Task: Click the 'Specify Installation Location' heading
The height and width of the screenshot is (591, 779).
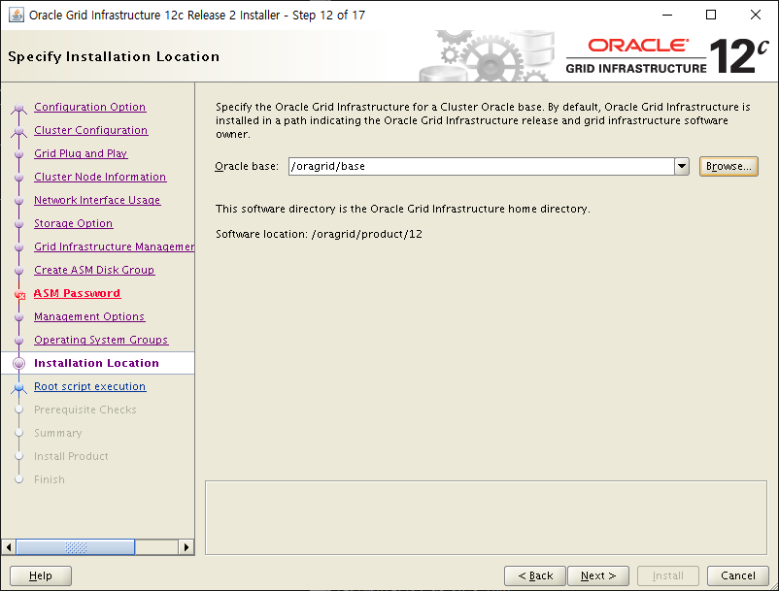Action: (114, 56)
